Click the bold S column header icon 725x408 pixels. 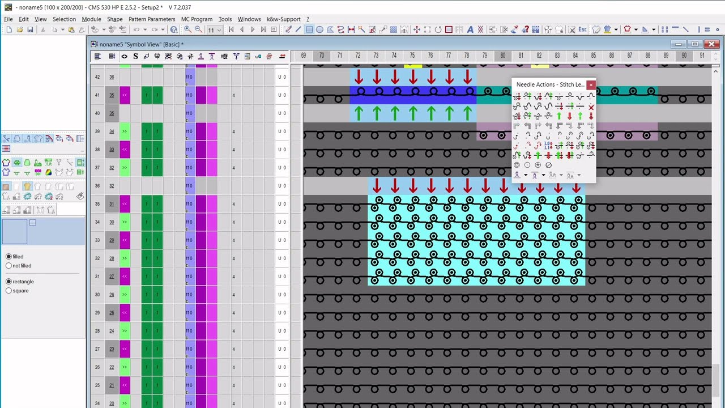click(135, 56)
